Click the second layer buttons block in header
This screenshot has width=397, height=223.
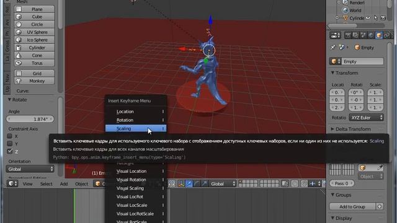click(269, 184)
